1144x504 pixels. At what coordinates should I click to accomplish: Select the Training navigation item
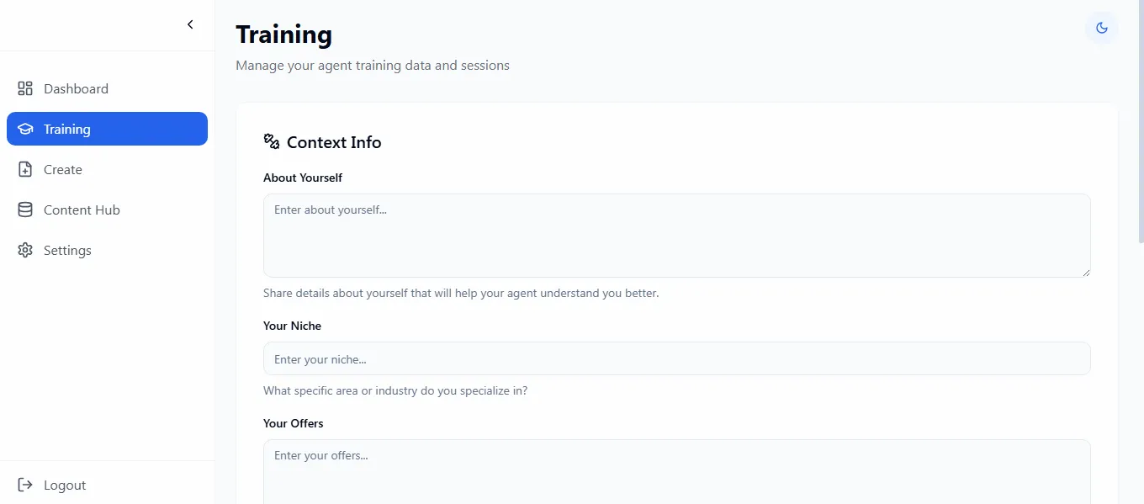click(67, 128)
